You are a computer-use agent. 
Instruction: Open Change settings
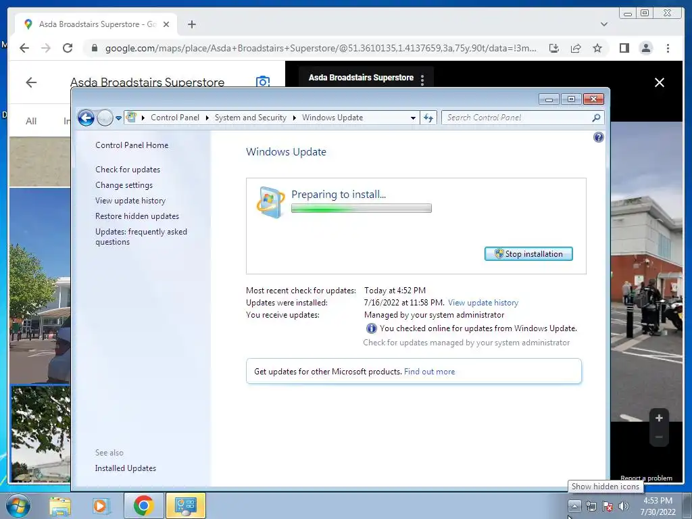(x=124, y=185)
